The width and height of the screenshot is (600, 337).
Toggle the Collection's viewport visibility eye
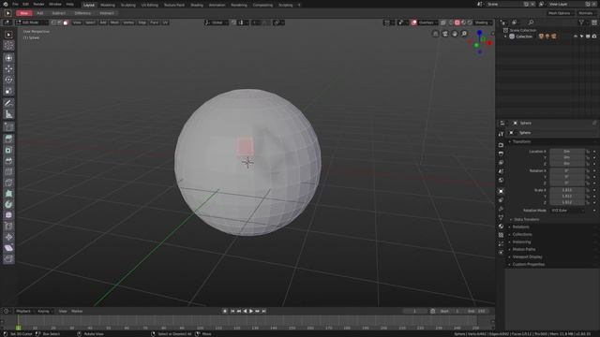pyautogui.click(x=576, y=37)
